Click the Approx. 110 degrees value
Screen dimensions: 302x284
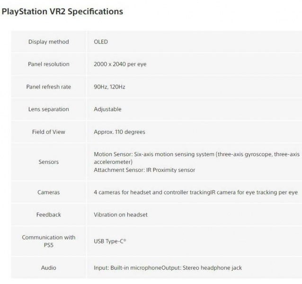pos(119,132)
